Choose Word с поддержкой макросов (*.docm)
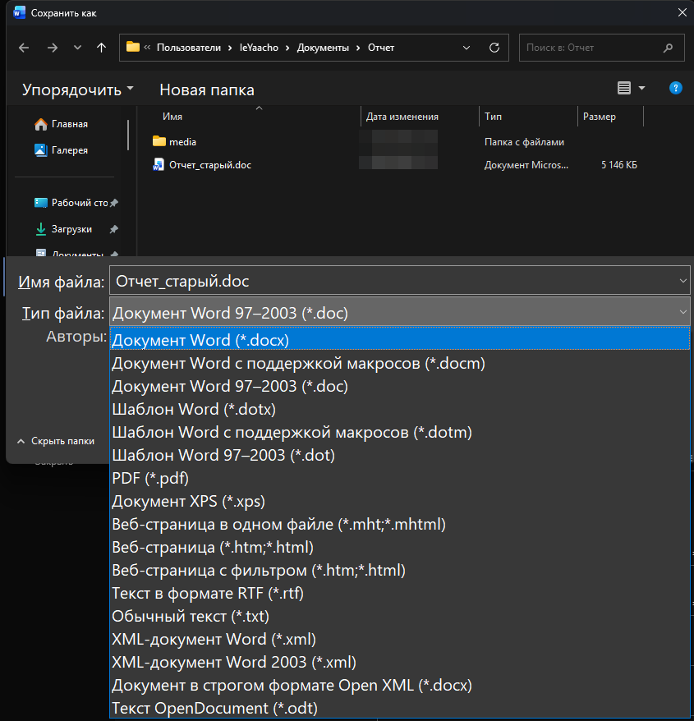The height and width of the screenshot is (721, 694). click(x=400, y=363)
